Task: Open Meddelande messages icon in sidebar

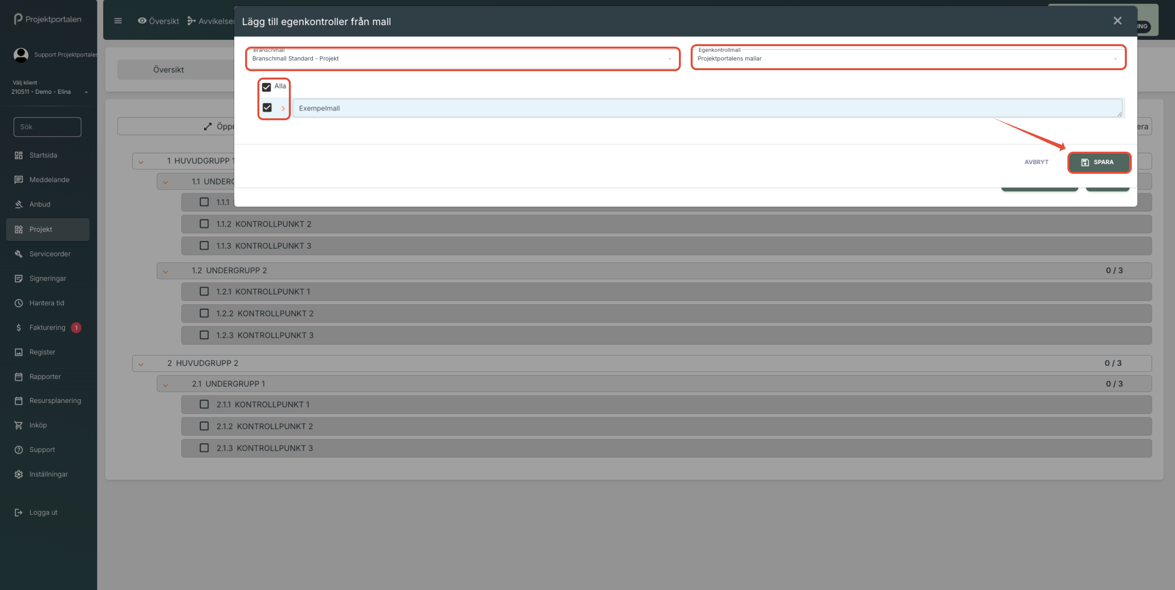Action: point(19,180)
